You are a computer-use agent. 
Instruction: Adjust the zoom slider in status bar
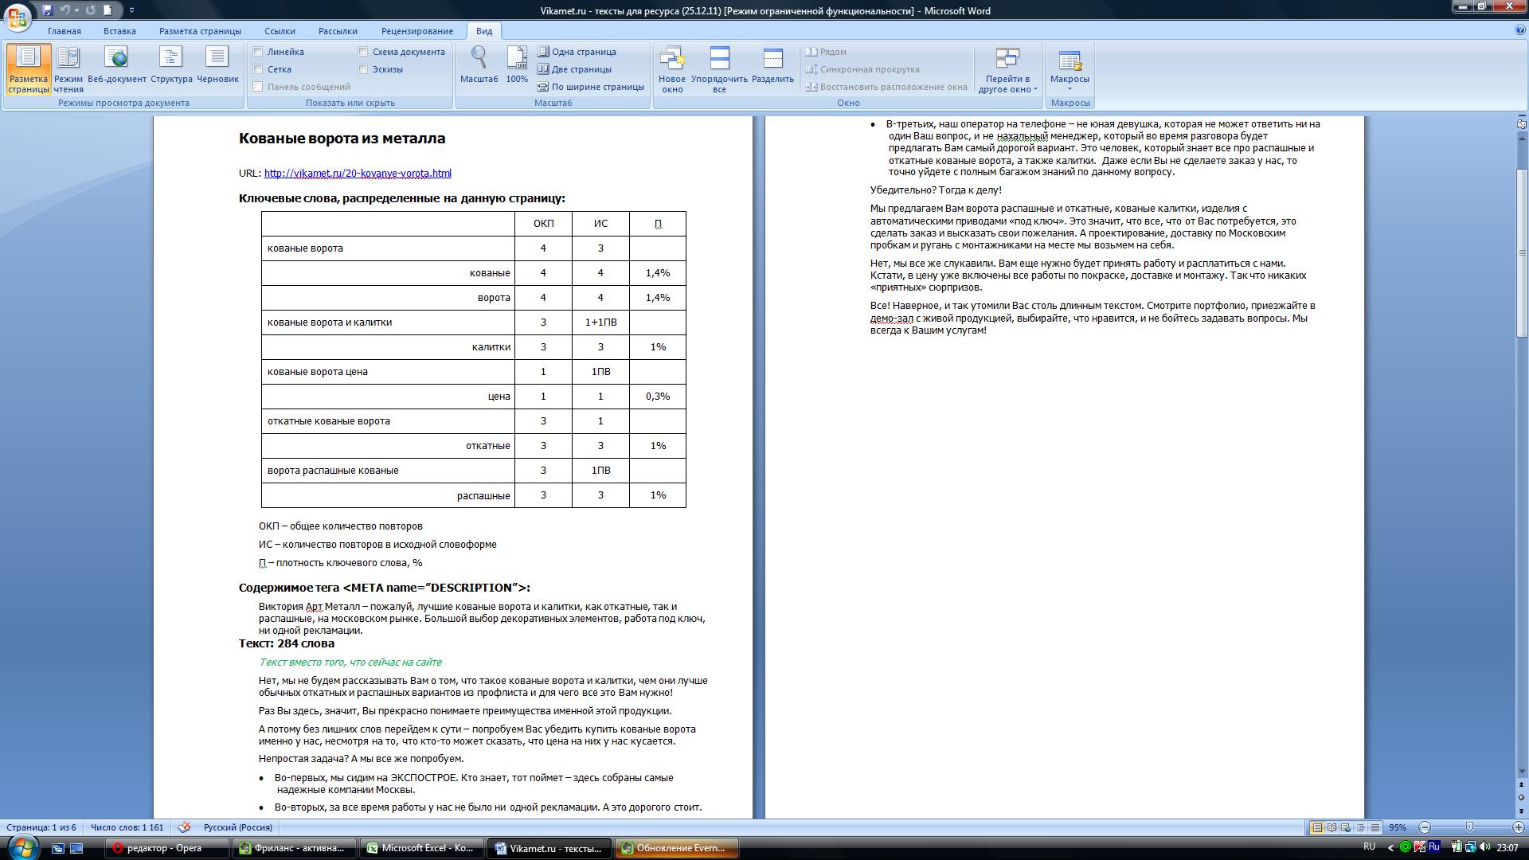[x=1468, y=827]
